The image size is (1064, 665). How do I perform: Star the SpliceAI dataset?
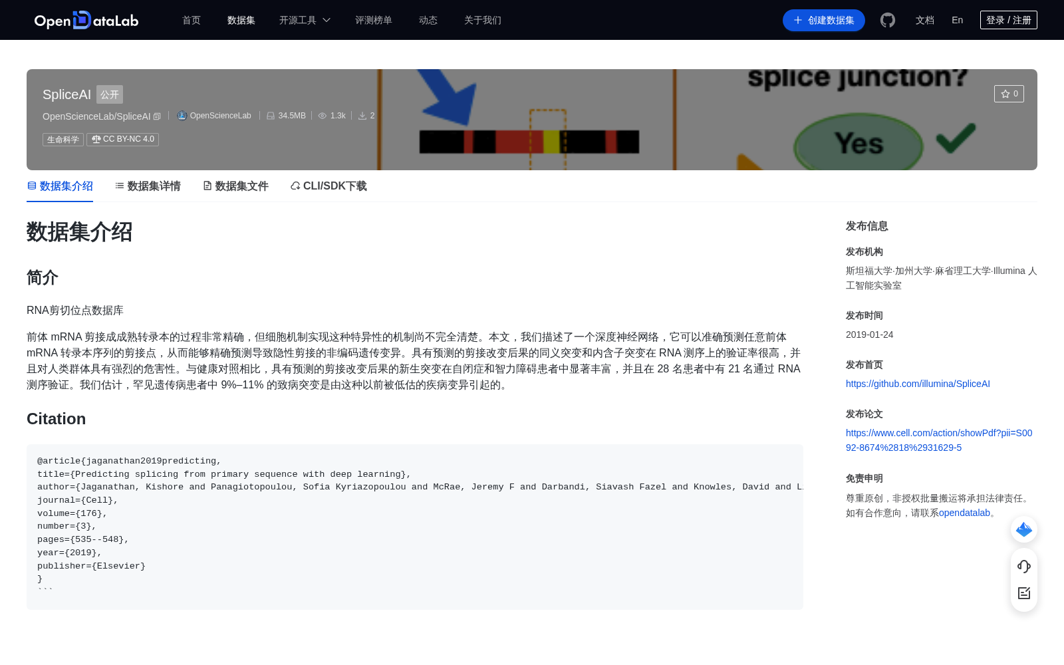pyautogui.click(x=1009, y=94)
